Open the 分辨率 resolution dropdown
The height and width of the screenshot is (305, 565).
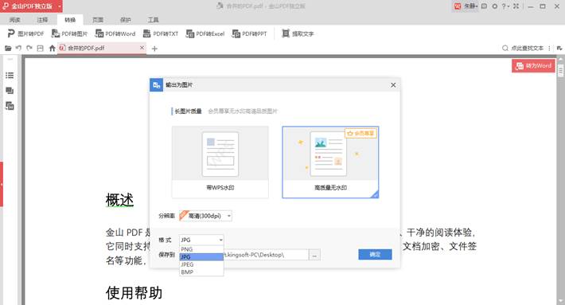coord(205,216)
